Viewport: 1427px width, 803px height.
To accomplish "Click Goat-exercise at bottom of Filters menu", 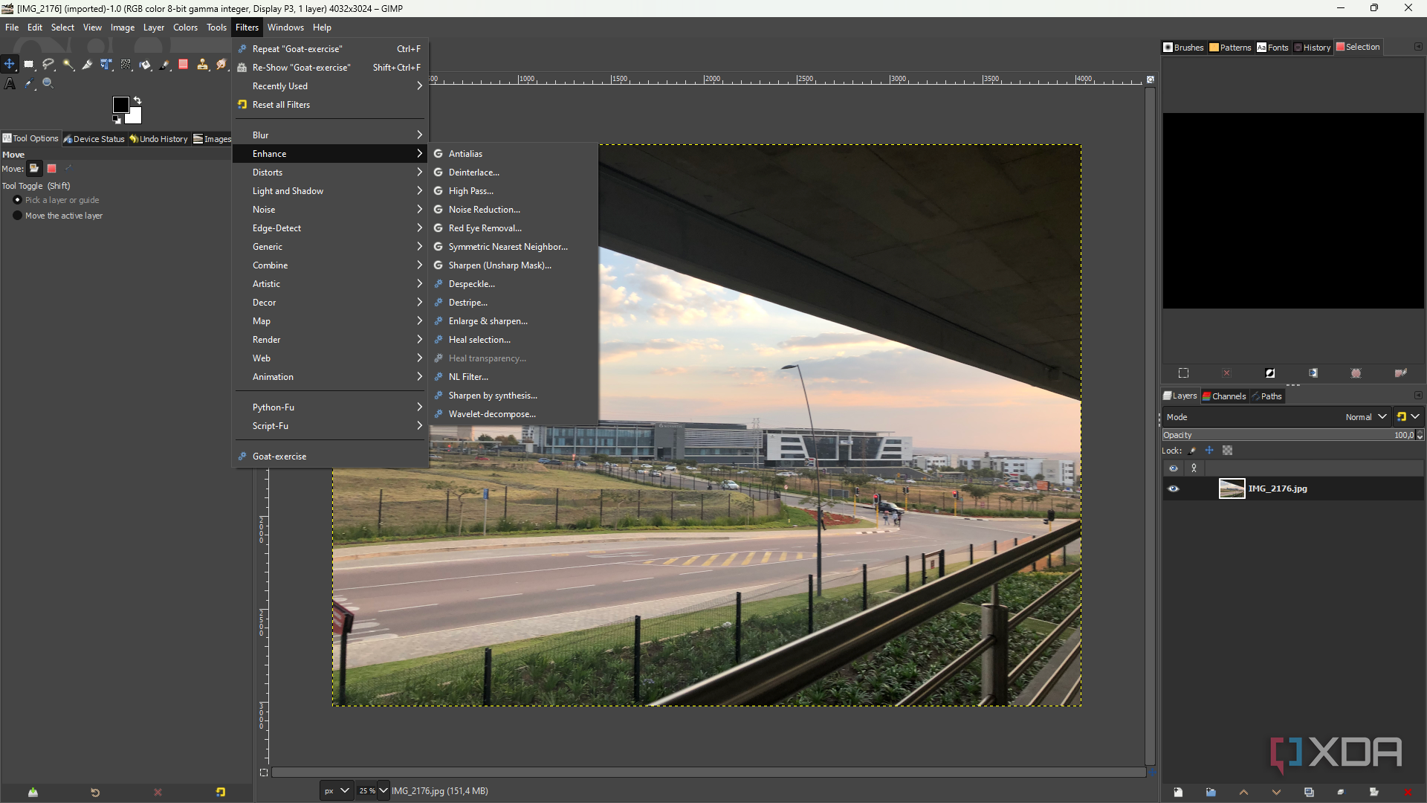I will point(330,457).
